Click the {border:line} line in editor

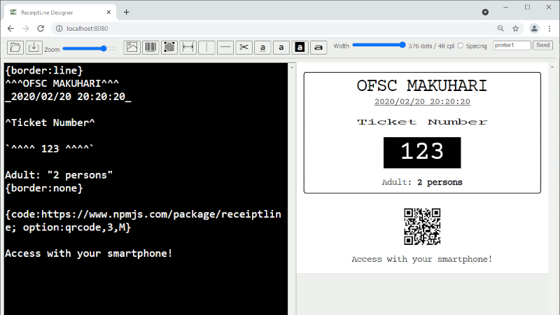[44, 71]
